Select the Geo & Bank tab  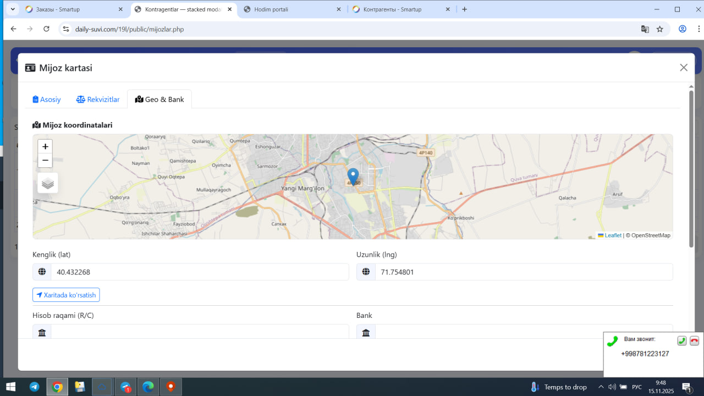coord(159,100)
